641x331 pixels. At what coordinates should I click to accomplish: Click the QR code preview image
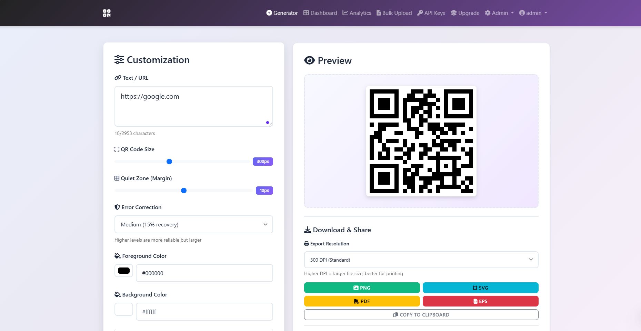coord(421,141)
